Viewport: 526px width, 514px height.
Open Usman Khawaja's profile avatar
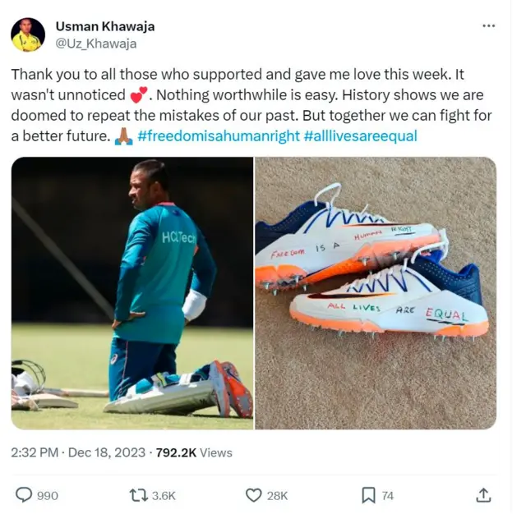click(x=28, y=34)
